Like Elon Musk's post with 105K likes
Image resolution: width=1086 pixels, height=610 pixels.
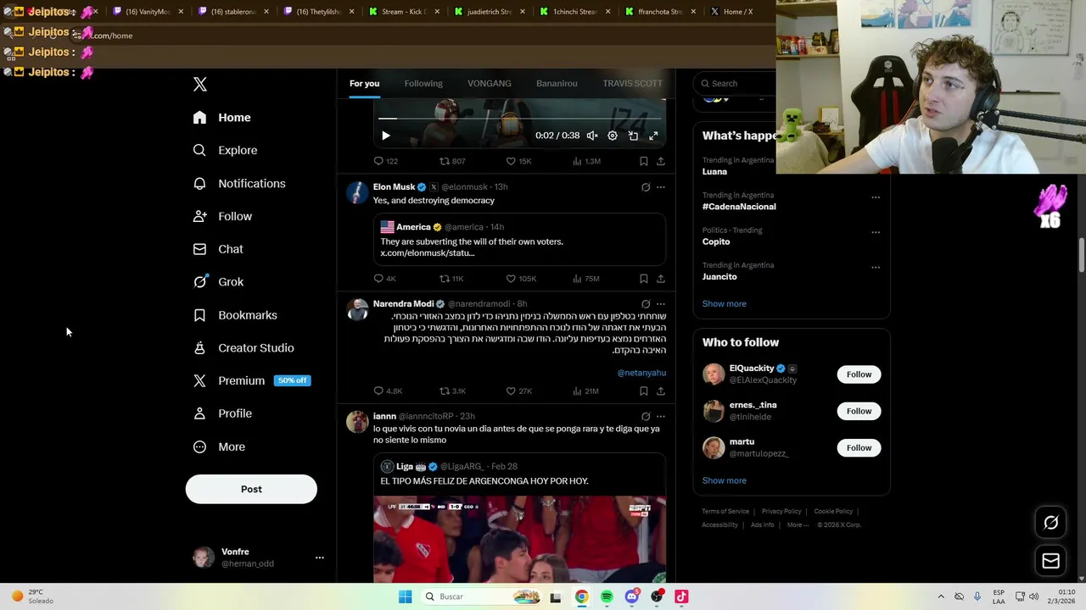click(x=521, y=279)
